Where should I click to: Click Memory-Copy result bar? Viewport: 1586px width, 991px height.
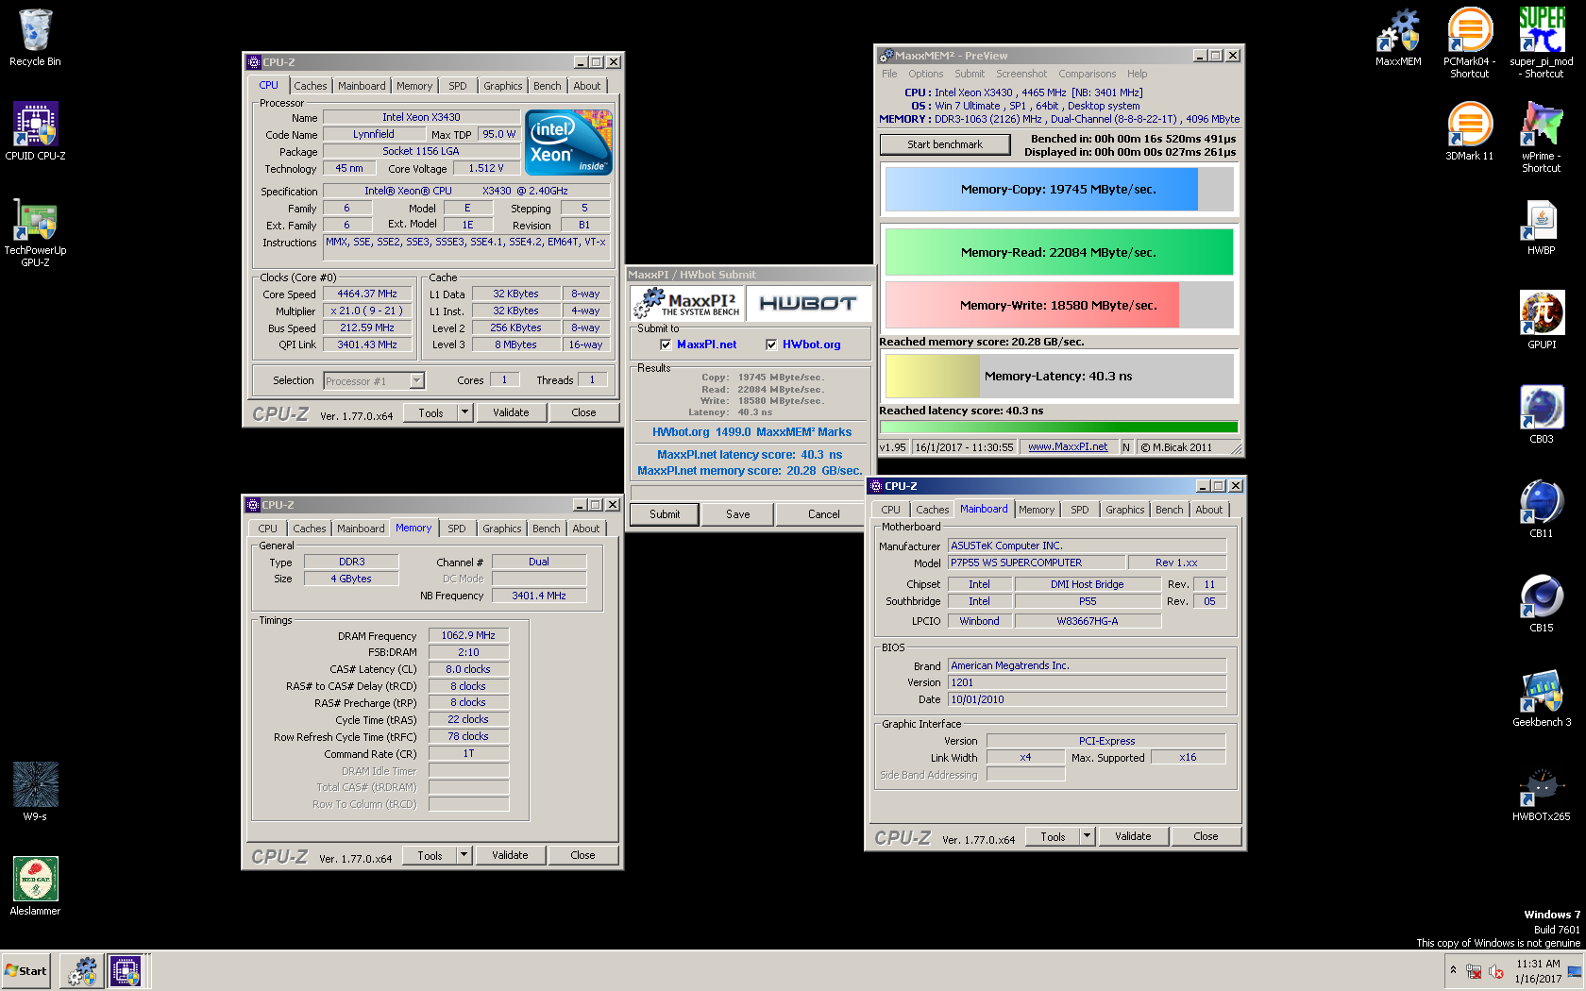(x=1058, y=189)
